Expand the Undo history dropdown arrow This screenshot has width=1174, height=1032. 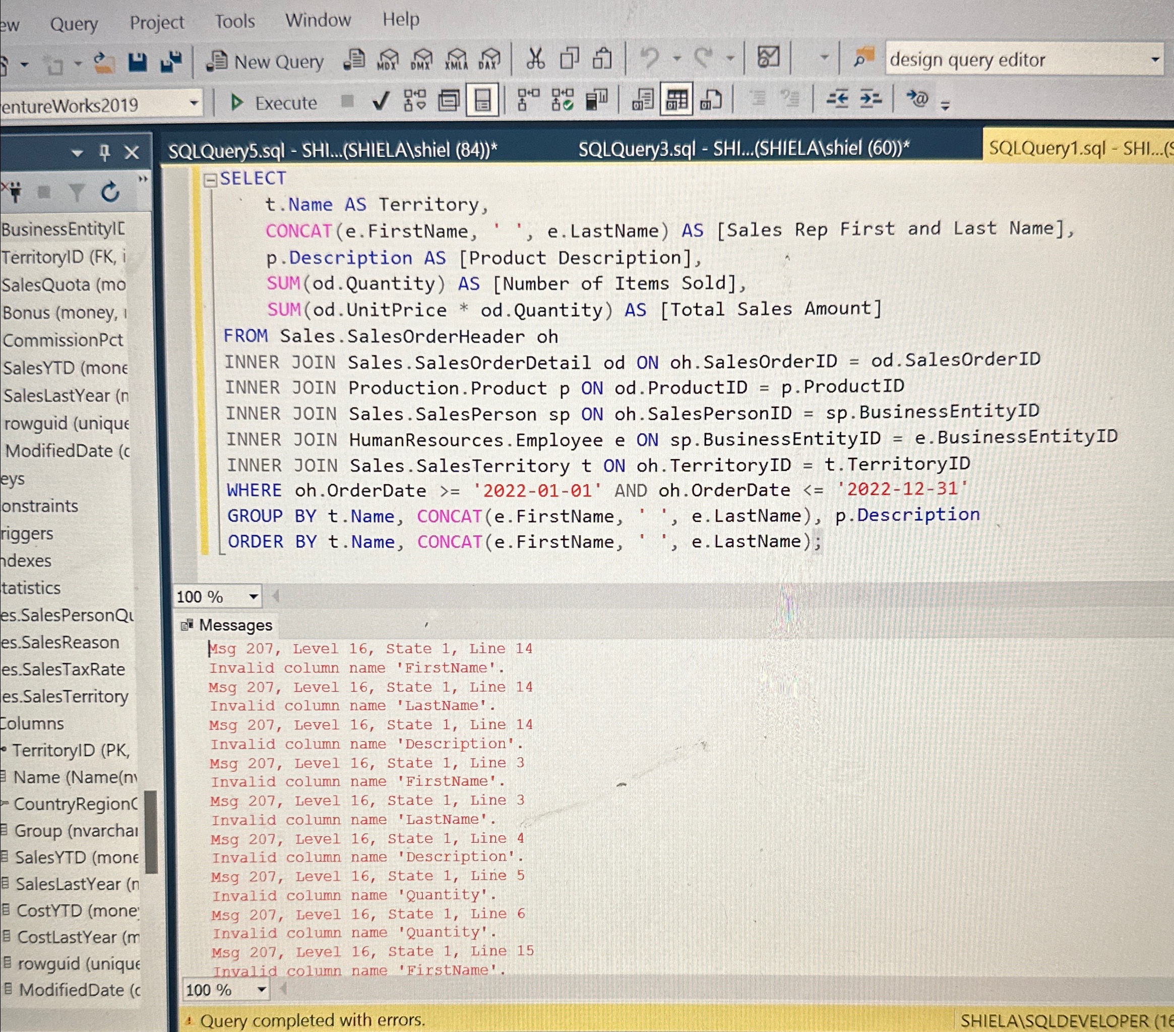coord(678,59)
